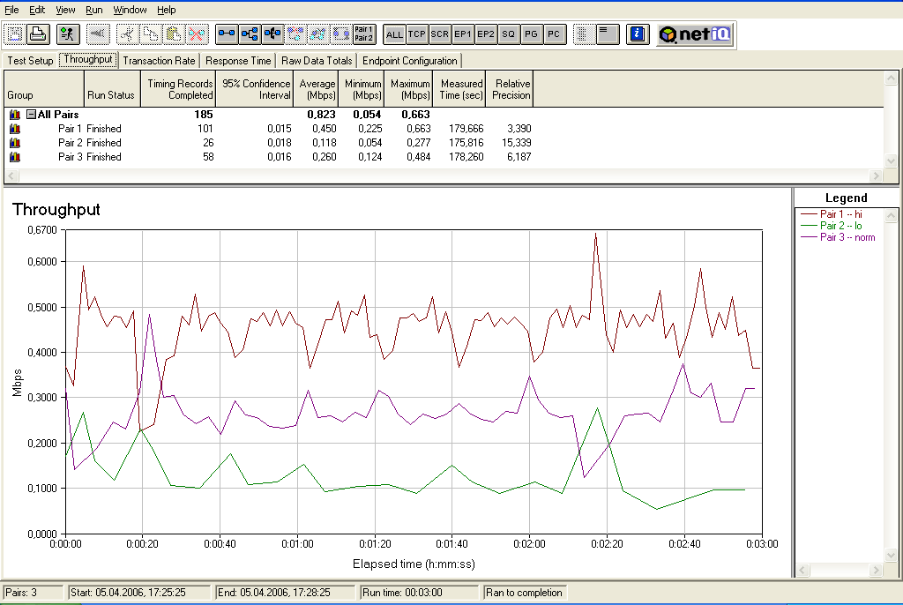Viewport: 903px width, 605px height.
Task: Toggle the TCP filter button
Action: (417, 34)
